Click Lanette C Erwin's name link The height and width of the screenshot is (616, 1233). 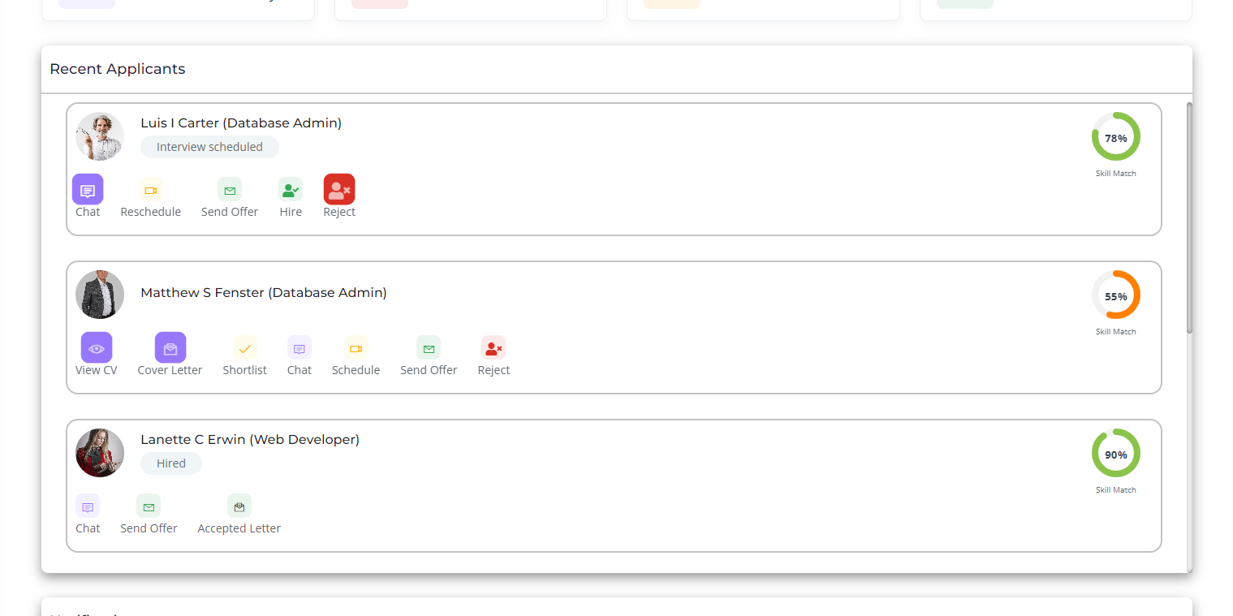250,439
